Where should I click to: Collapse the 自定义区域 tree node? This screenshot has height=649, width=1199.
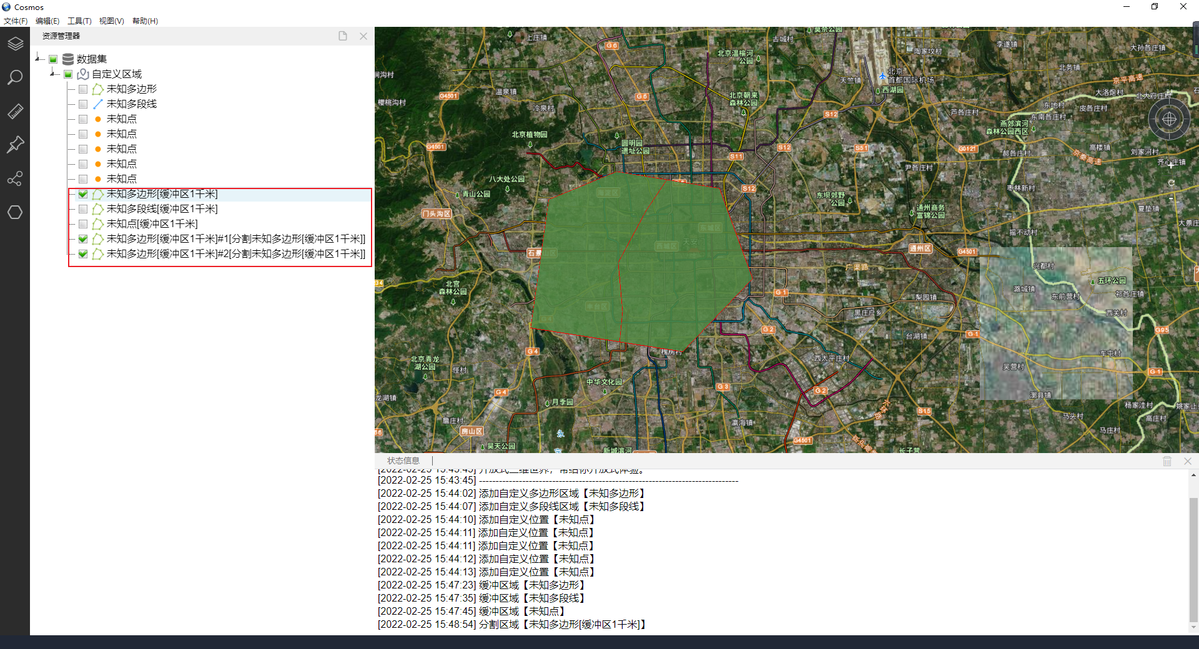53,74
